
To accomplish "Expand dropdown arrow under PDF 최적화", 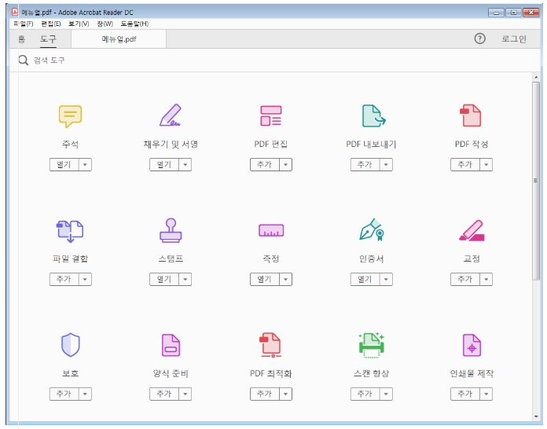I will (x=286, y=394).
